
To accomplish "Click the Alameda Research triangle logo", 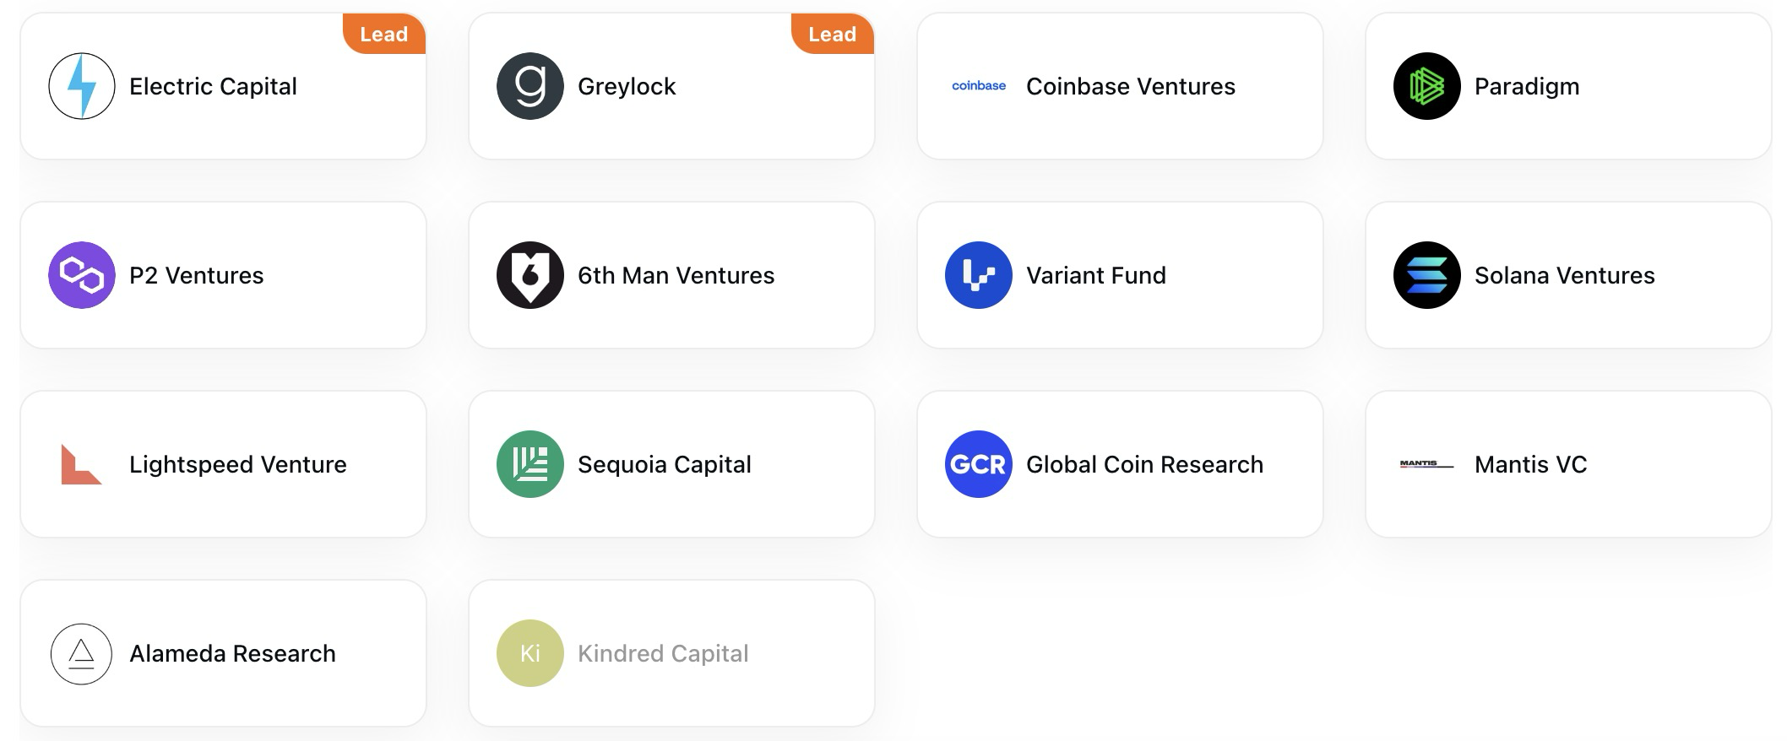I will tap(82, 653).
